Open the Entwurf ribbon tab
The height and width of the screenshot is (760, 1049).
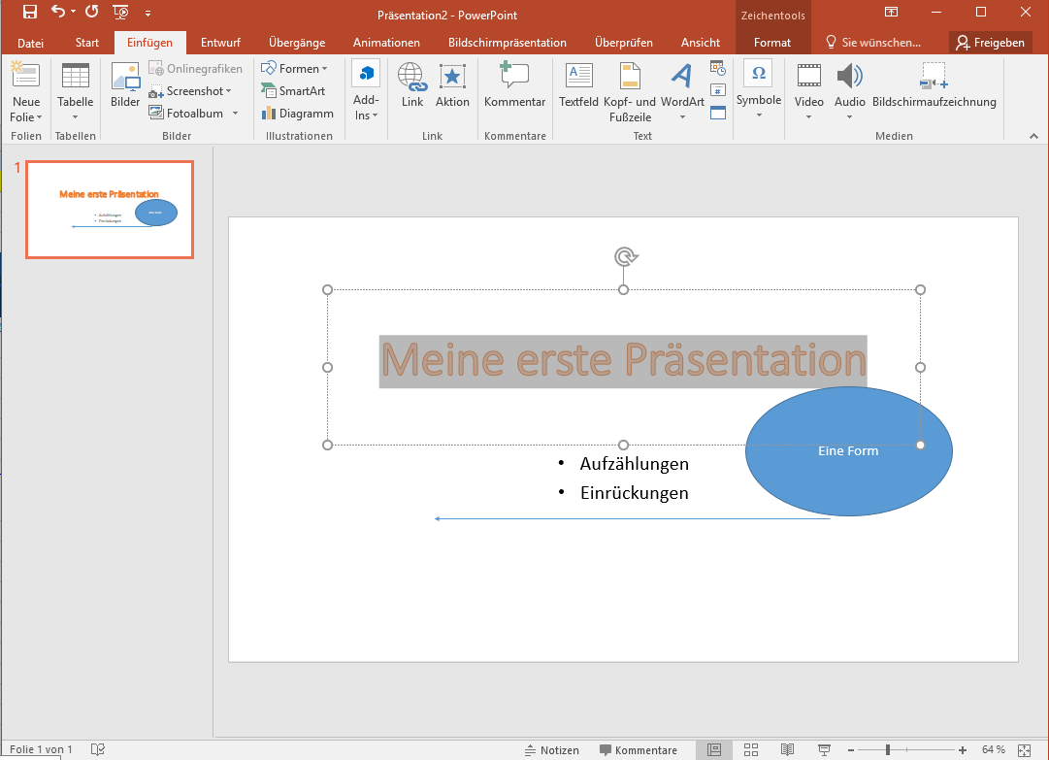click(x=220, y=43)
